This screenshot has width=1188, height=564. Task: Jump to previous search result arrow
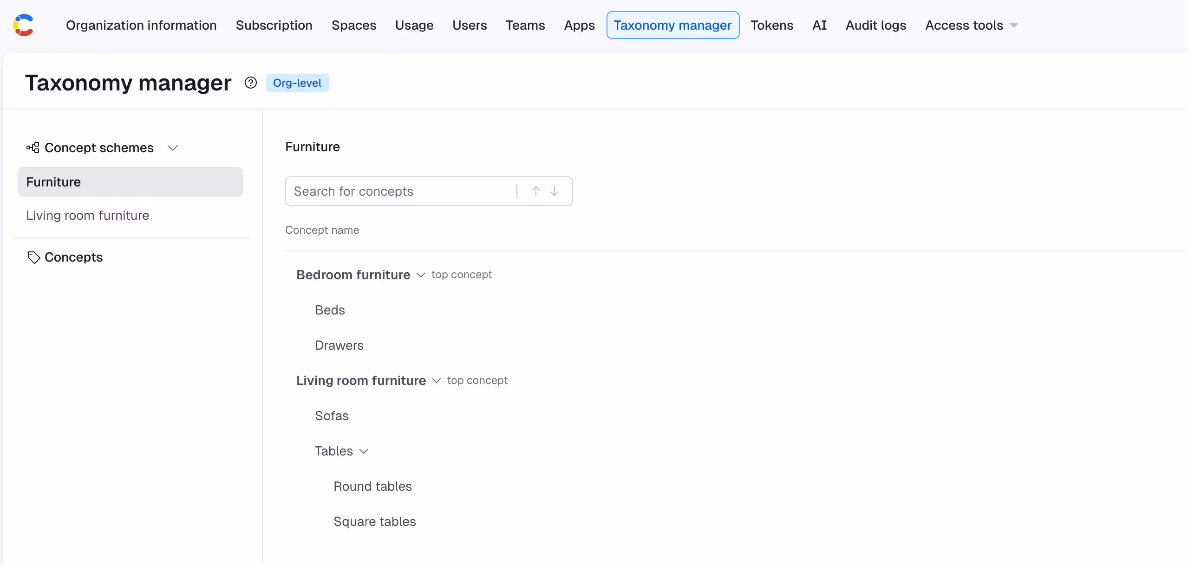point(535,191)
